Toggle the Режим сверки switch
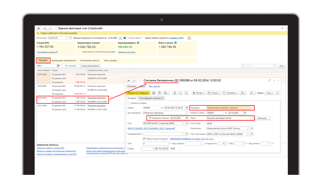 126,38
